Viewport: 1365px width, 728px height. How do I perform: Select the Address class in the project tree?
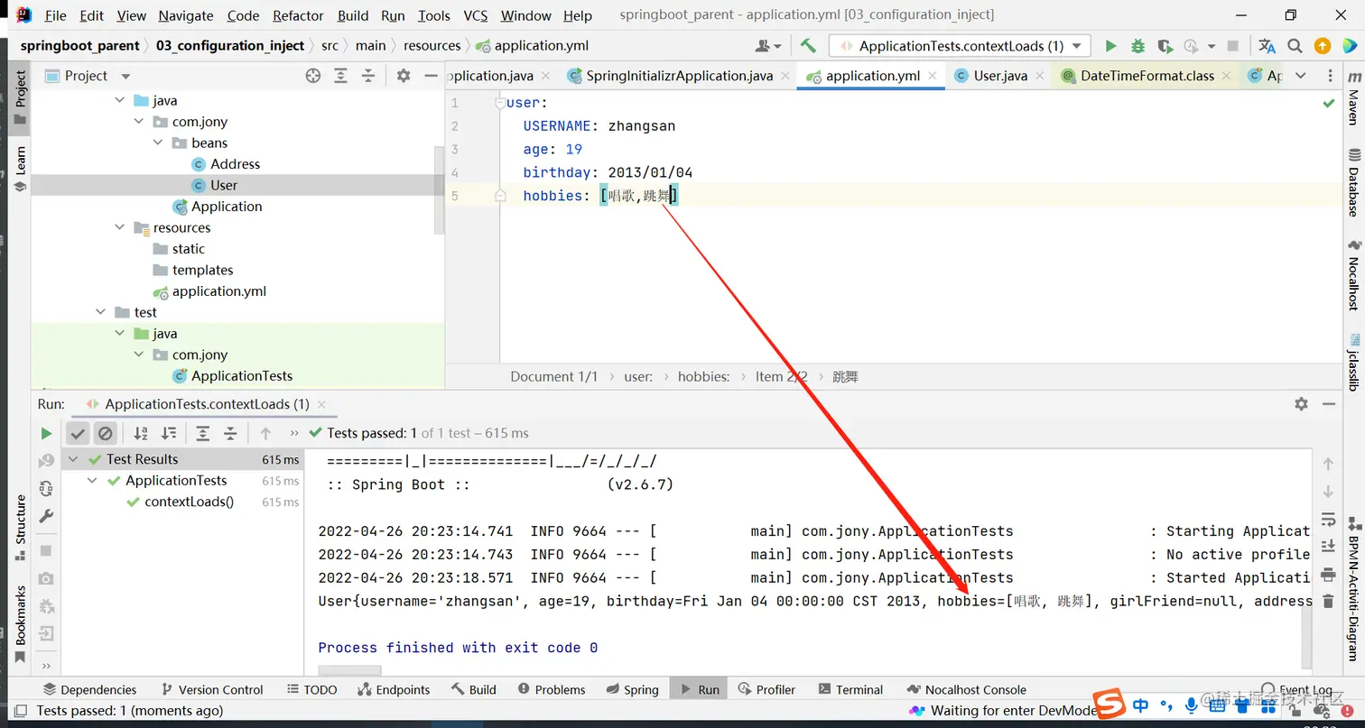(235, 164)
